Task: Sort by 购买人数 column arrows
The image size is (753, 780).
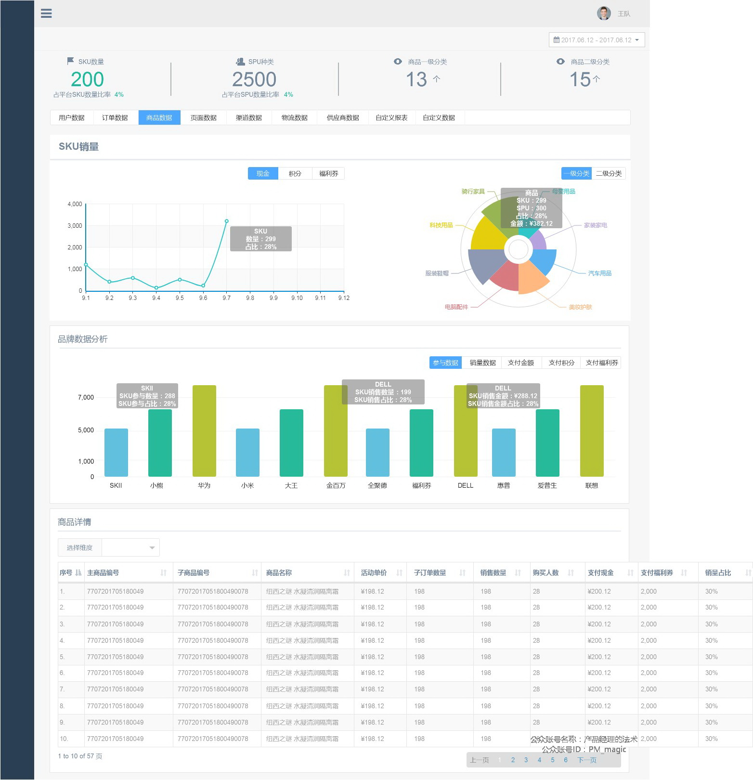Action: point(571,572)
